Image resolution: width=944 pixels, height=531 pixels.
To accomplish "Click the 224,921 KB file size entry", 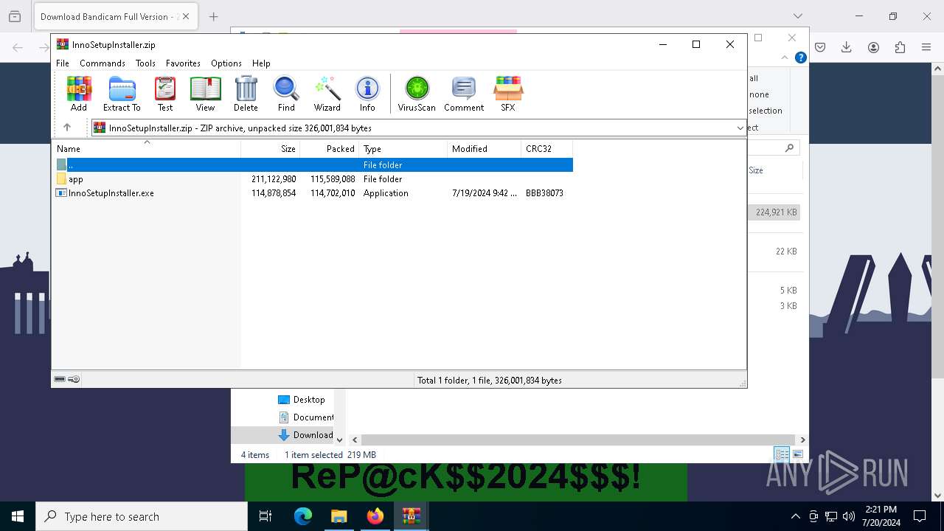I will click(776, 212).
